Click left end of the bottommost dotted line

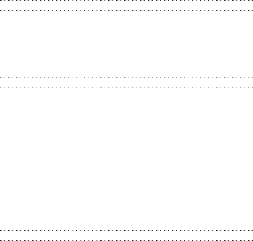pyautogui.click(x=1, y=240)
